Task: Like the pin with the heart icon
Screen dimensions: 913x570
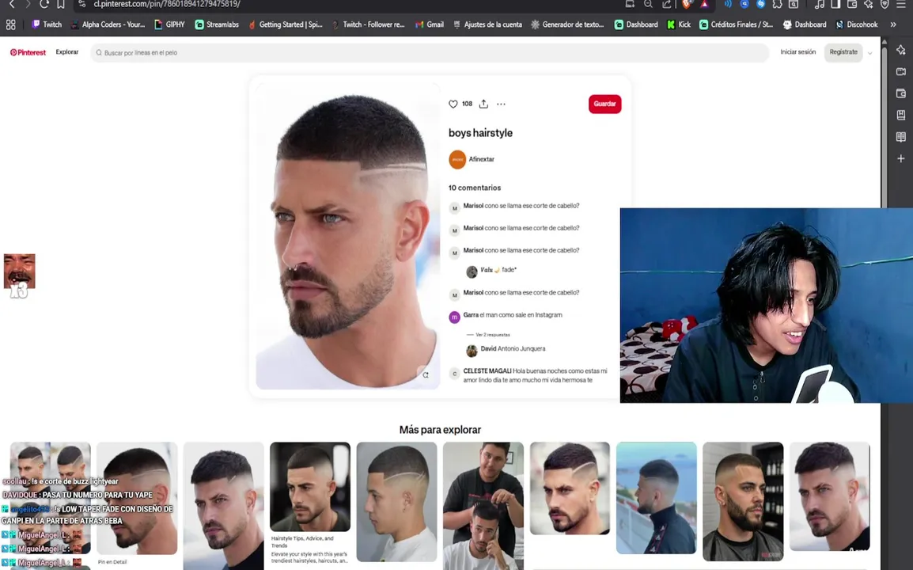Action: pos(453,104)
